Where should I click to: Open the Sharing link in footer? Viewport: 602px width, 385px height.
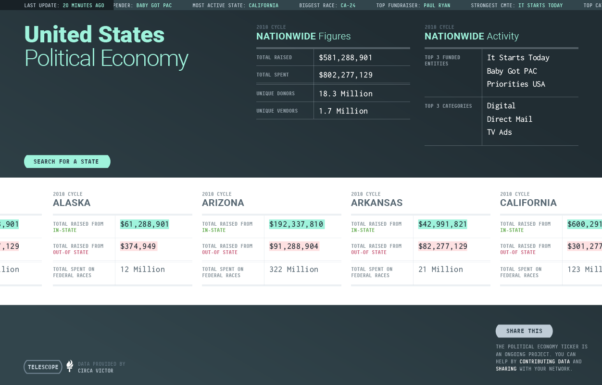(506, 369)
